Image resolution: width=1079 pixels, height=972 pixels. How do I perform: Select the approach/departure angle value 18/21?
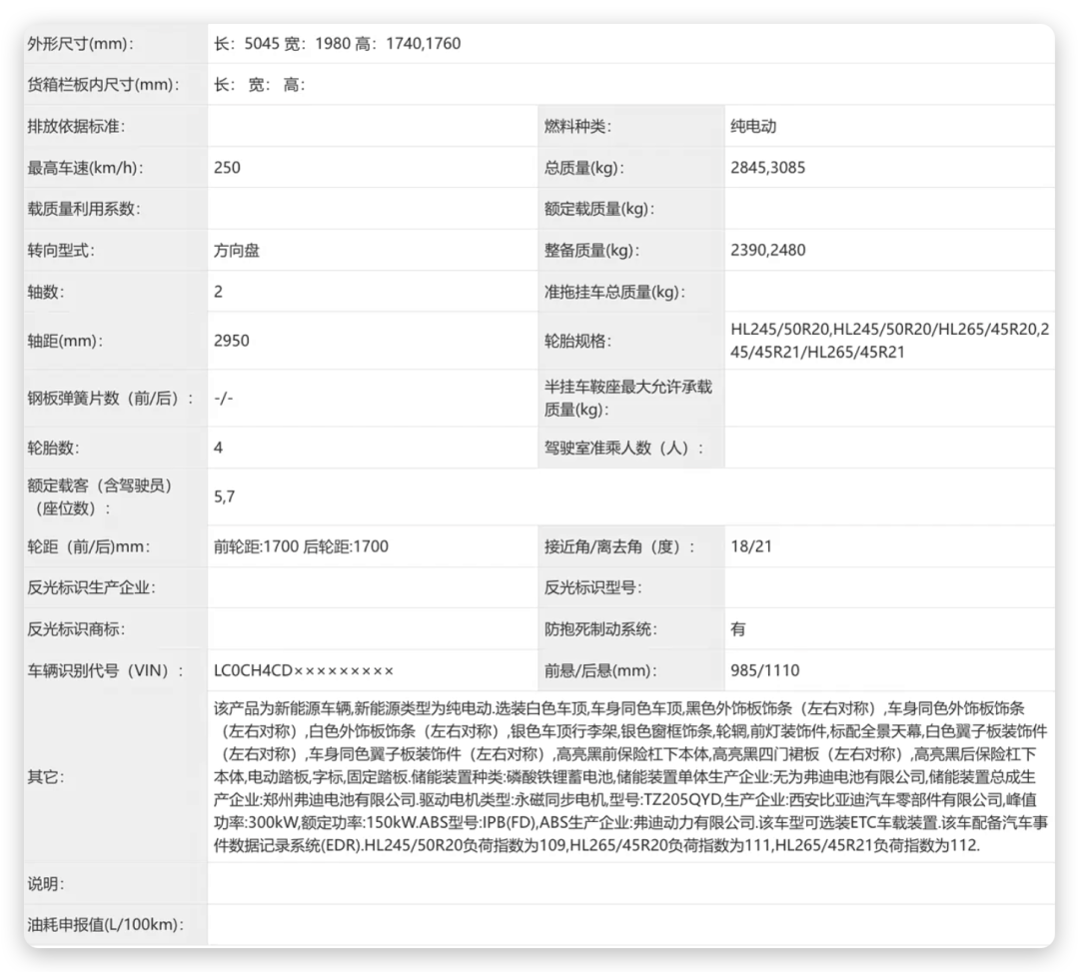pyautogui.click(x=751, y=546)
